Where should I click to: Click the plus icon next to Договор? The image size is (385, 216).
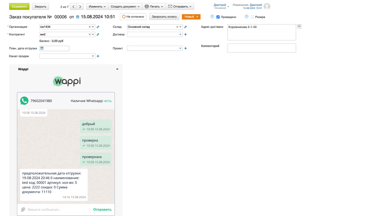click(186, 34)
